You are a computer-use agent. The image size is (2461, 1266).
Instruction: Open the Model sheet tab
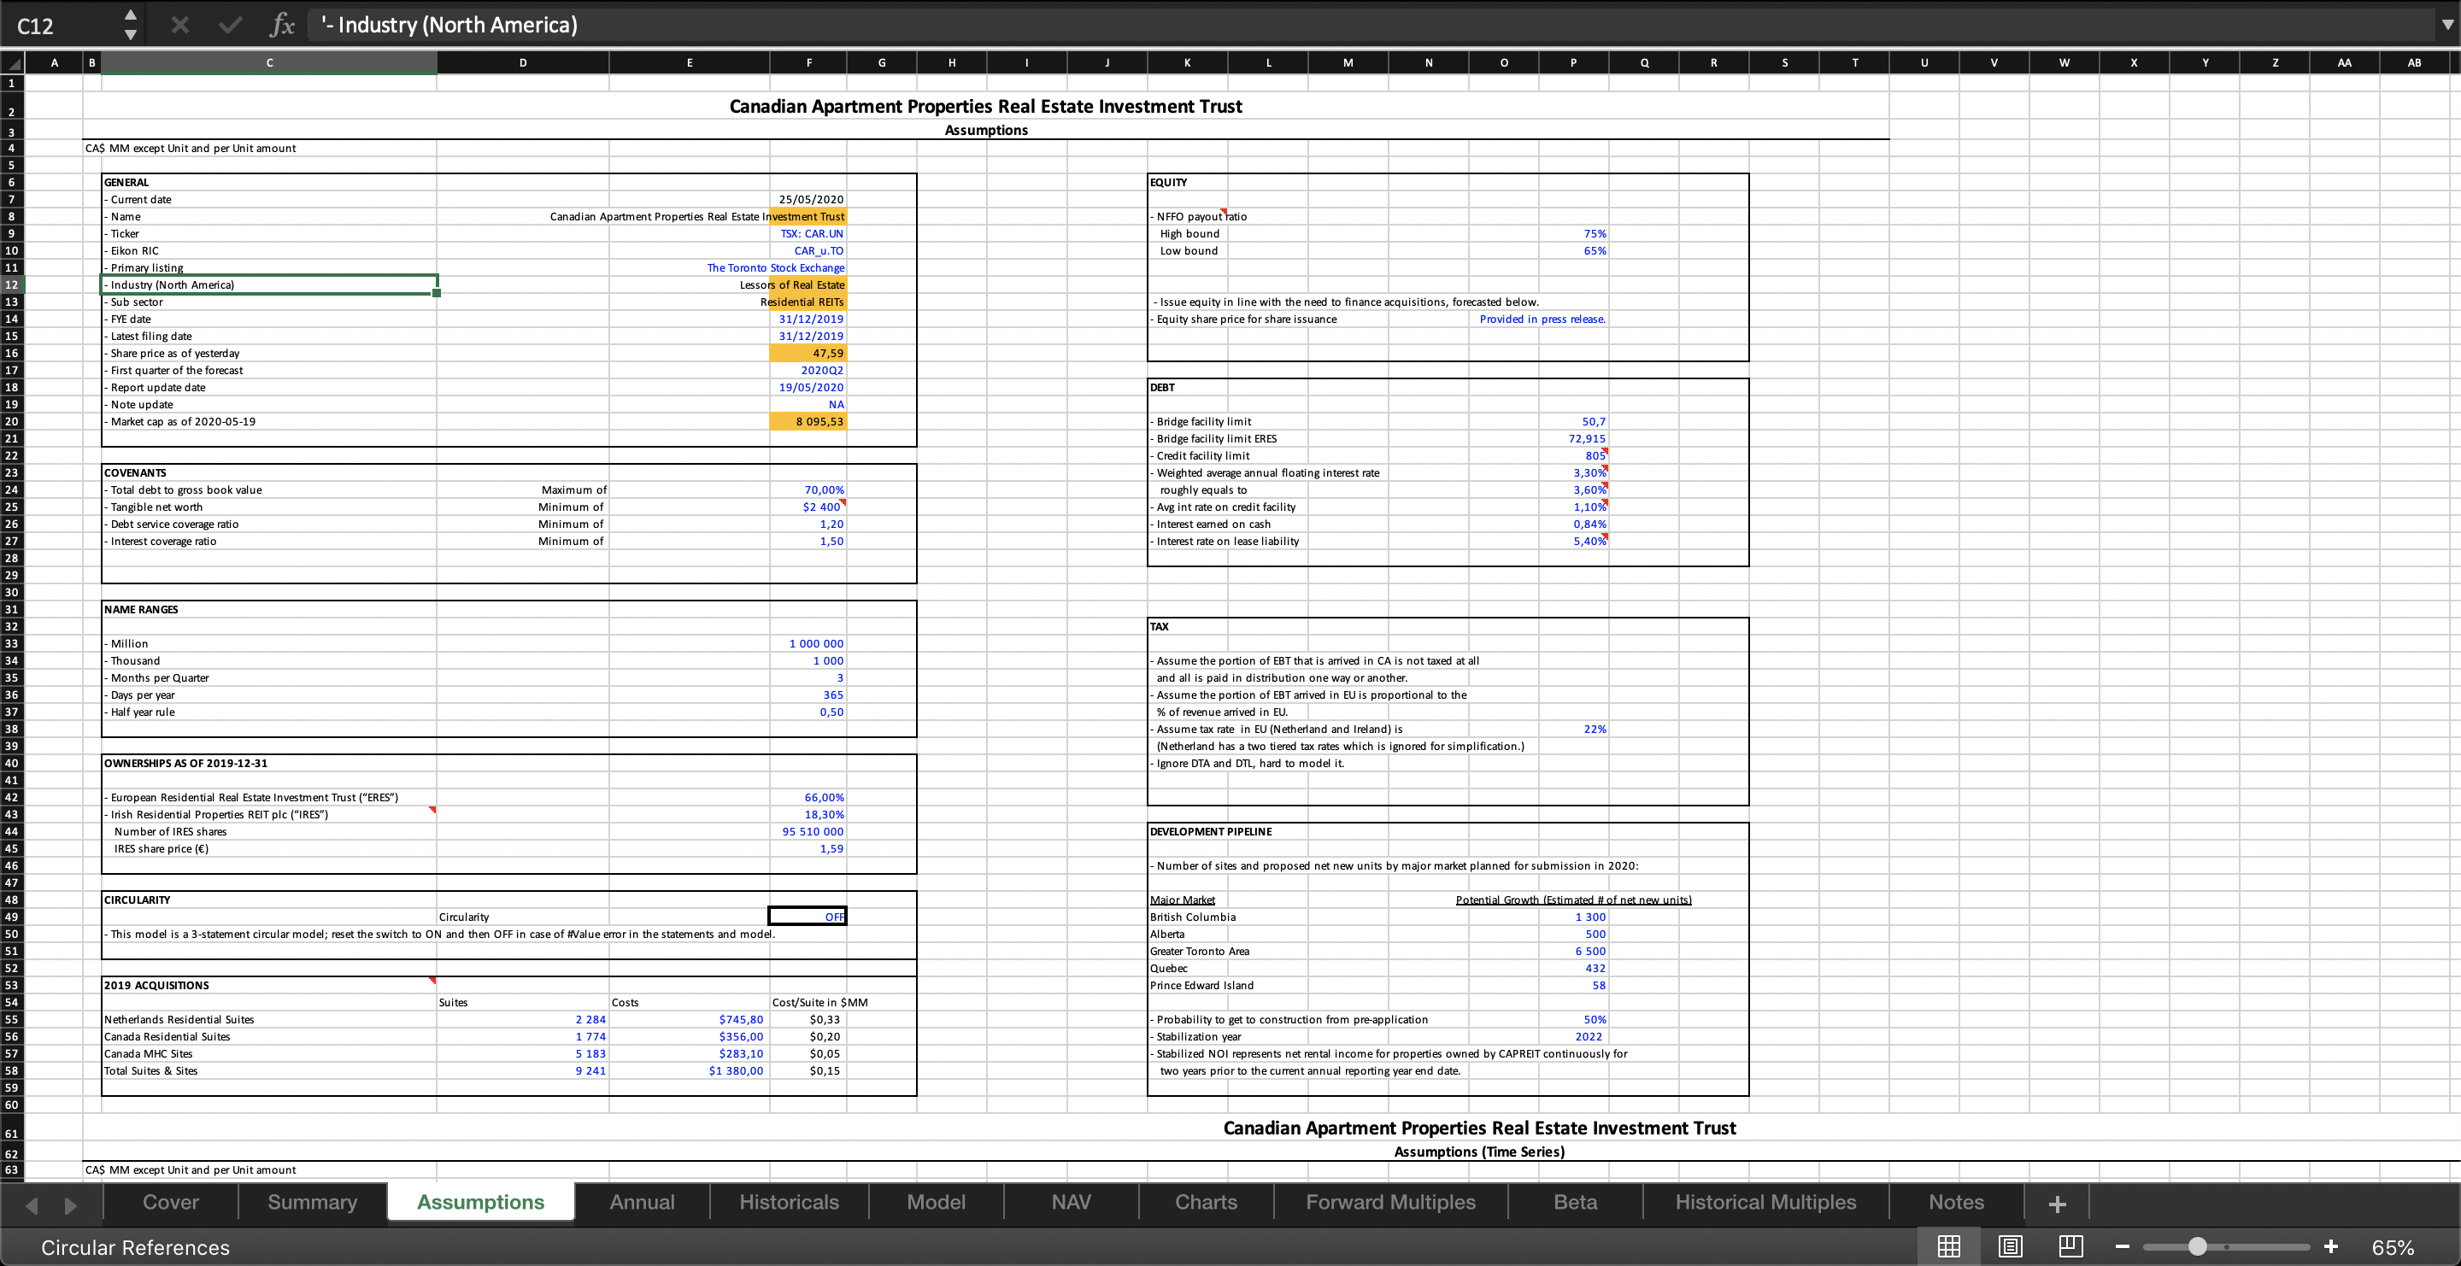937,1202
